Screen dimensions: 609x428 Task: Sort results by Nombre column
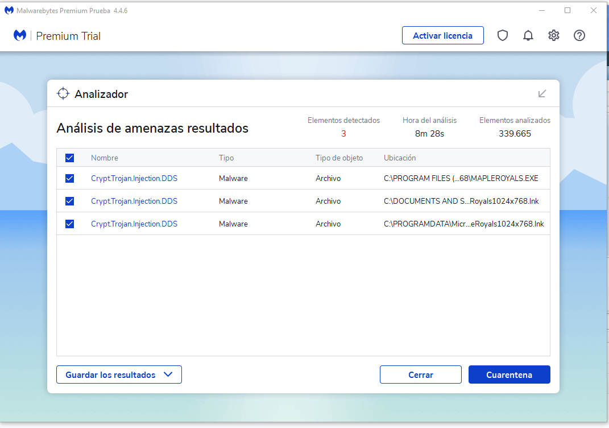105,158
